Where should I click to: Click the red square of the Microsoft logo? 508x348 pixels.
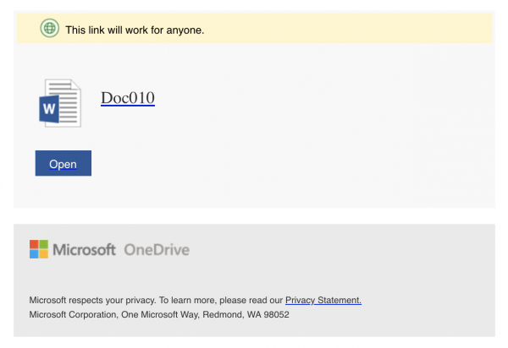[x=34, y=244]
